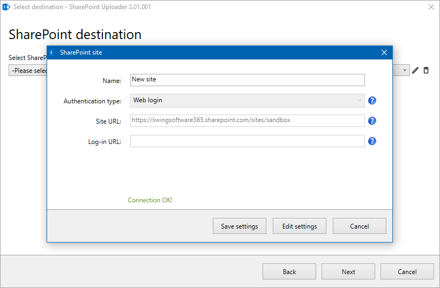Go Back to the previous wizard step
The height and width of the screenshot is (288, 440).
pyautogui.click(x=289, y=271)
